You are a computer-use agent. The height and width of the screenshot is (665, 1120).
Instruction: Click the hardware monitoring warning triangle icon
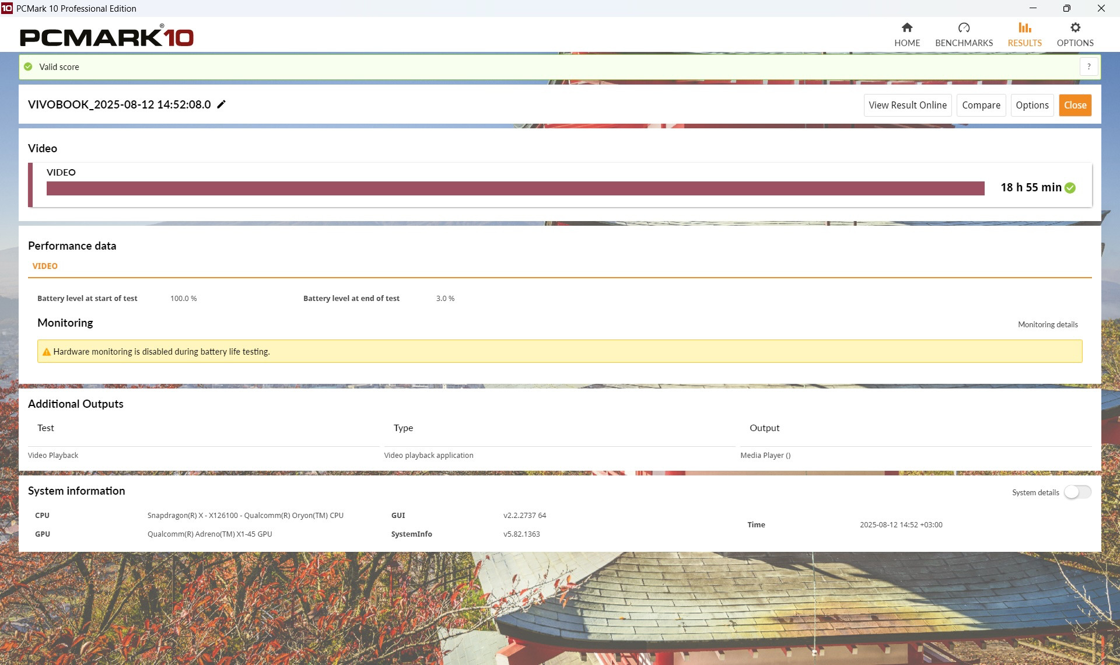click(x=47, y=352)
